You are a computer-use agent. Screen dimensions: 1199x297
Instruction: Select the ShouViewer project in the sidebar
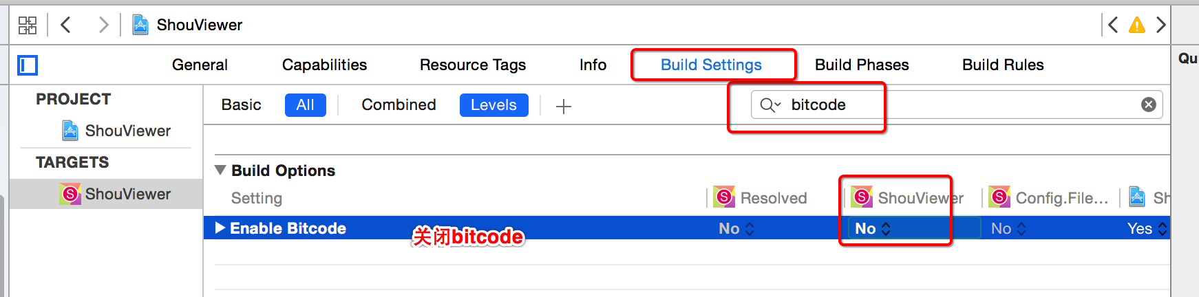click(x=127, y=131)
